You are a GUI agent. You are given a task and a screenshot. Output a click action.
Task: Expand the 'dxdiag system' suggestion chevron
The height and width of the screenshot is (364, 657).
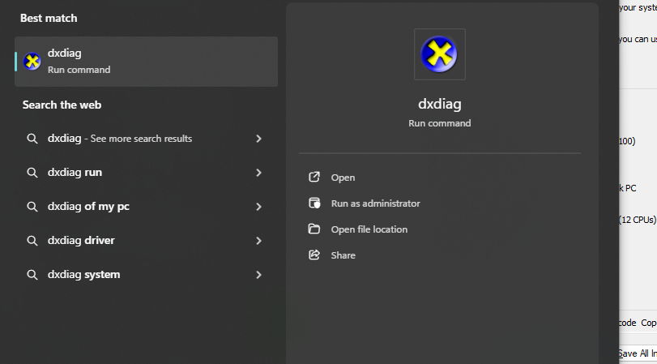(x=258, y=275)
